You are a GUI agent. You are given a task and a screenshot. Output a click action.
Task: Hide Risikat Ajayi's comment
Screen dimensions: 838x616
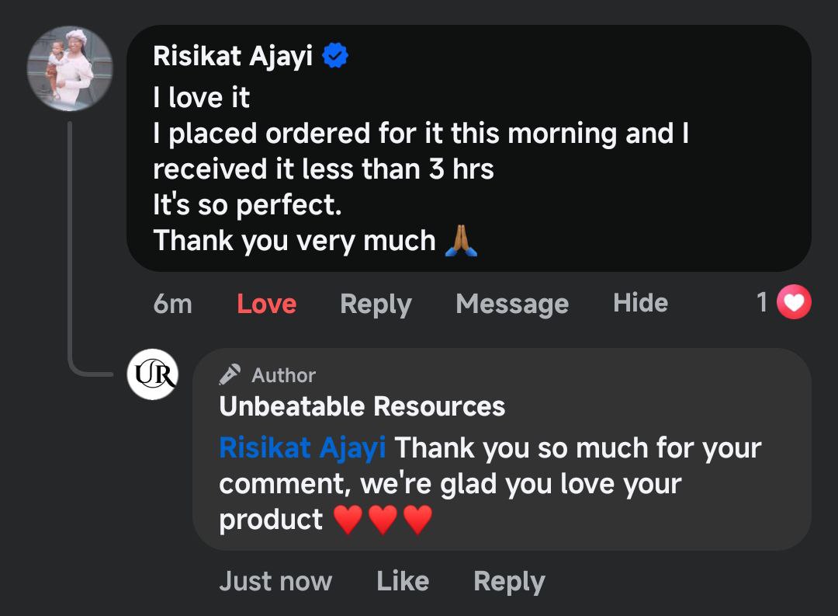tap(640, 302)
